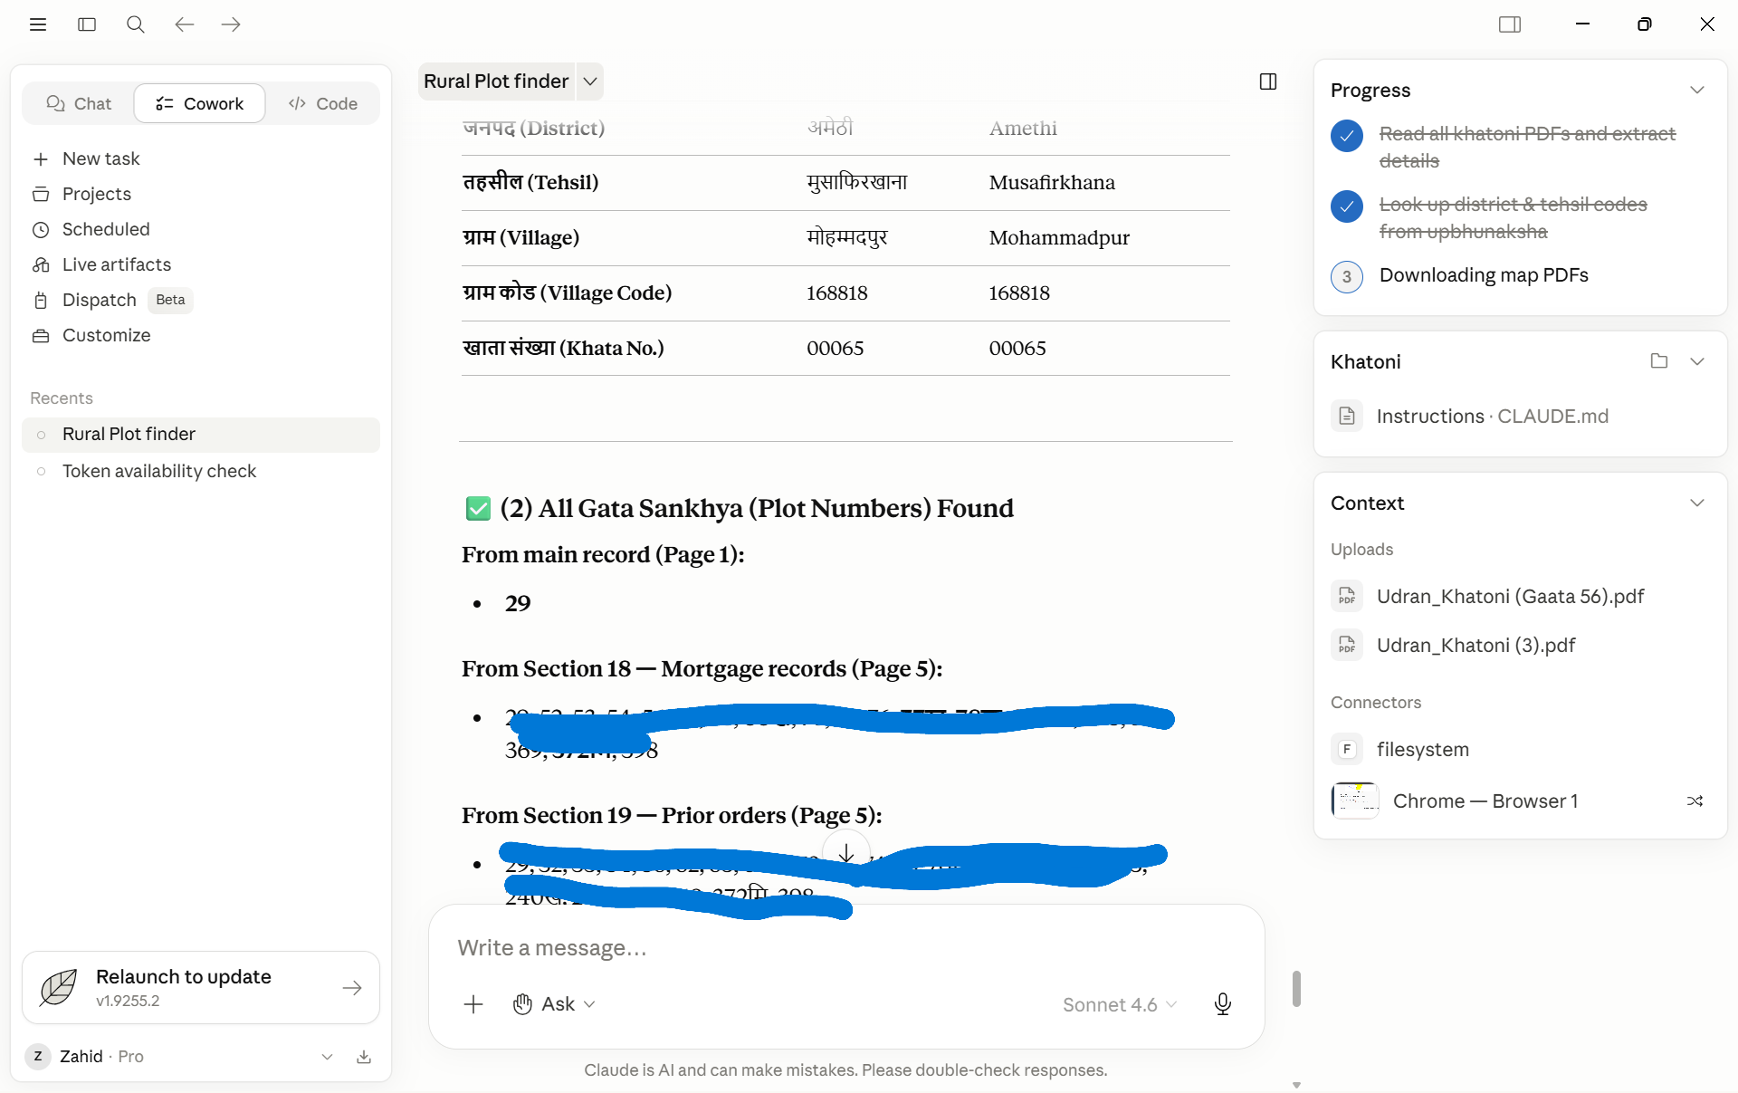Collapse the Progress panel chevron

click(1697, 91)
